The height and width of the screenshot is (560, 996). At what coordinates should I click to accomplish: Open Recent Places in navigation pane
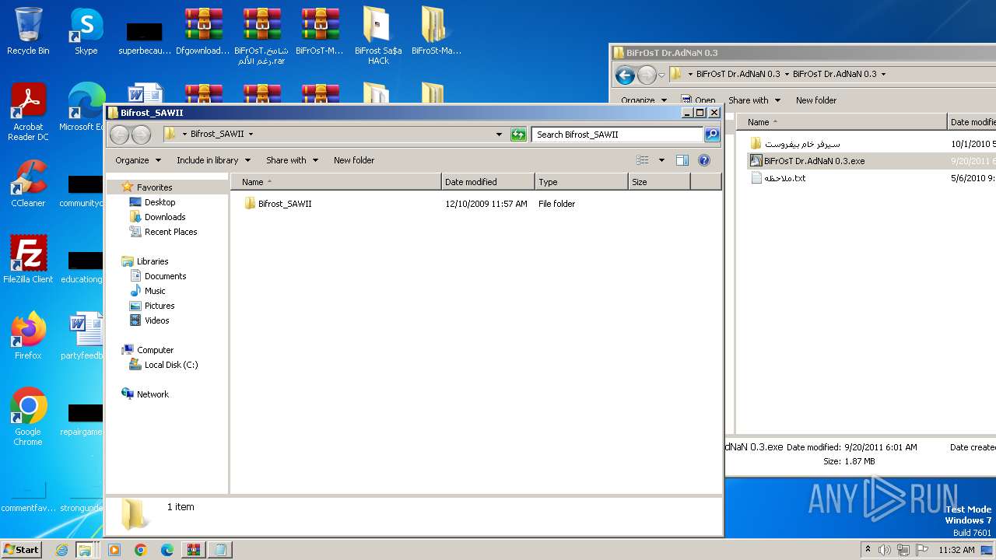[170, 232]
